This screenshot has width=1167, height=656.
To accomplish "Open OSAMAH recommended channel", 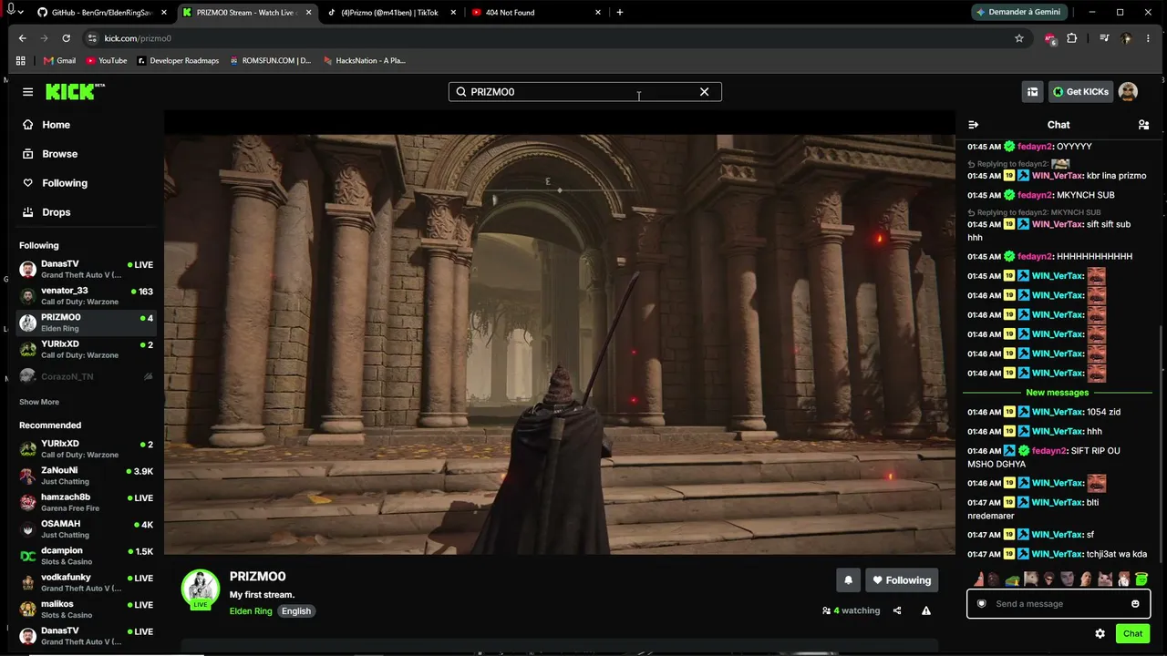I will point(87,529).
